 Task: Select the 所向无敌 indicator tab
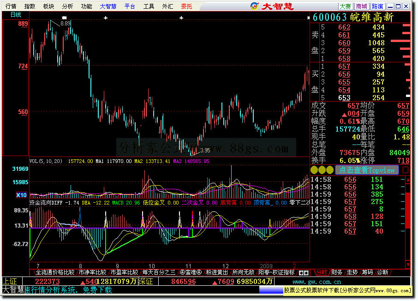point(244,272)
